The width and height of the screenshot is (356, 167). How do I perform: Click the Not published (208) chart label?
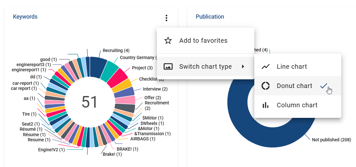click(x=331, y=140)
